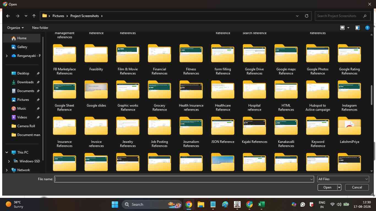Open the dialog help icon

coord(367,28)
